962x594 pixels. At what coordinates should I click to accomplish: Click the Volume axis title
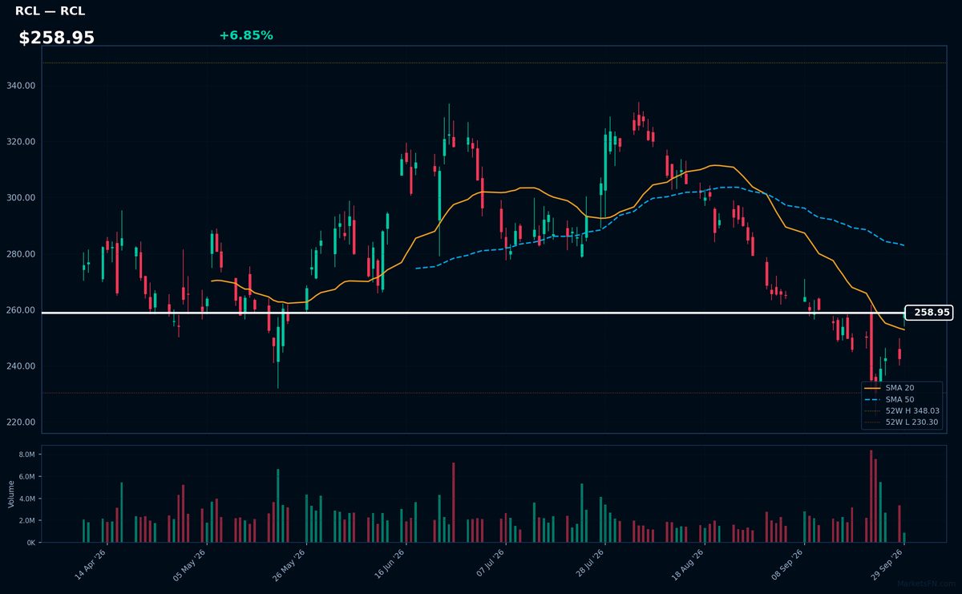click(x=11, y=494)
